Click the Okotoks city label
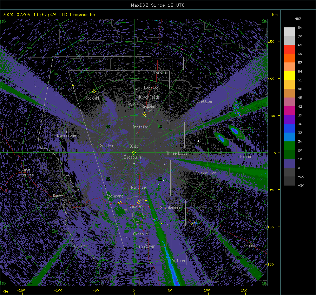Viewport: 316px width, 295px height. [x=141, y=234]
